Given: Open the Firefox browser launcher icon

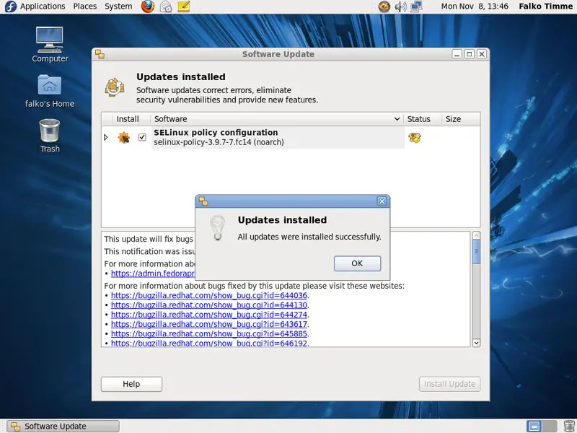Looking at the screenshot, I should pyautogui.click(x=148, y=6).
